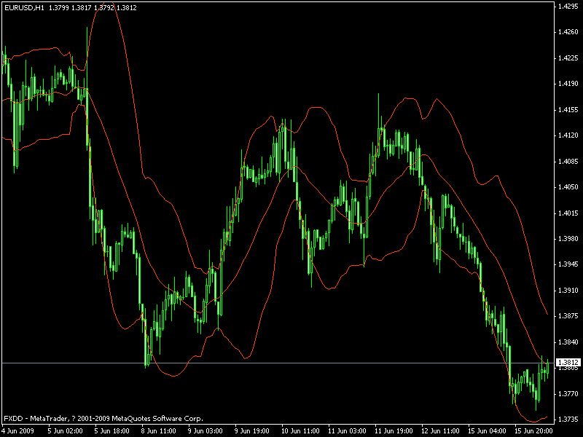
Task: Click the 1.4155 price axis label
Action: 568,110
